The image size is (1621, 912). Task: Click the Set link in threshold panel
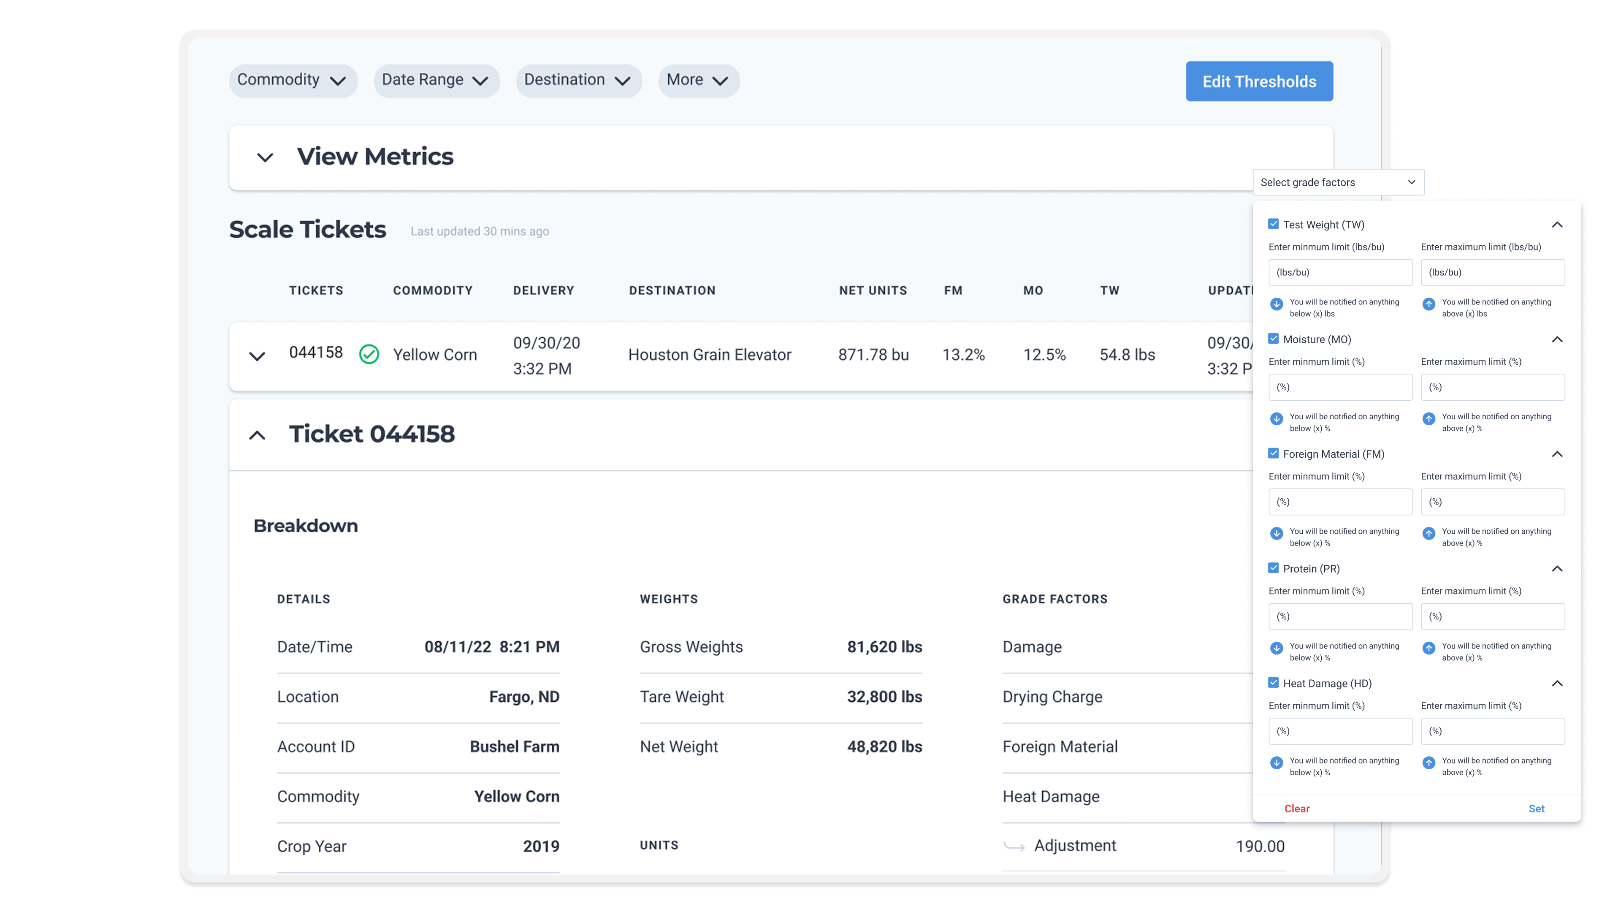[1536, 809]
